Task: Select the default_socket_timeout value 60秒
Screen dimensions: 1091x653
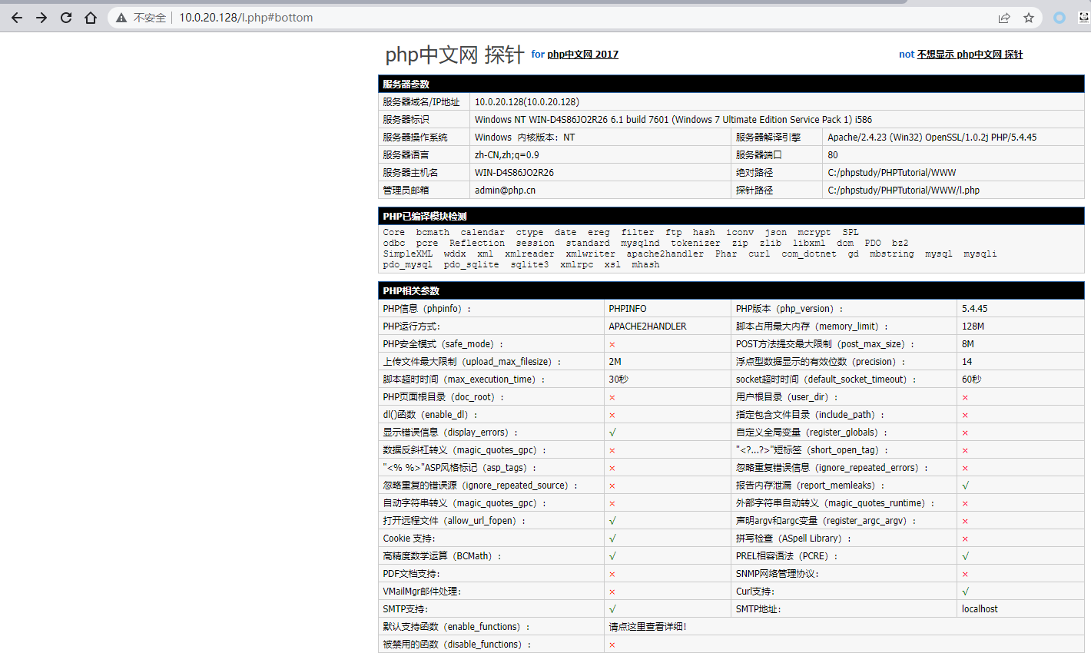Action: 971,380
